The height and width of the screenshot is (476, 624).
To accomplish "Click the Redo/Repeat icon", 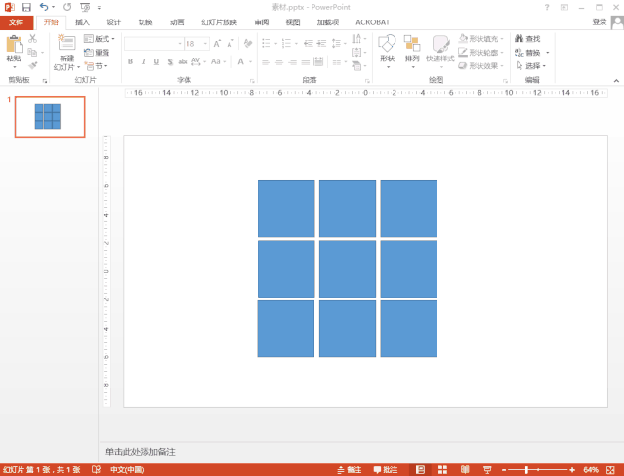I will pos(67,7).
